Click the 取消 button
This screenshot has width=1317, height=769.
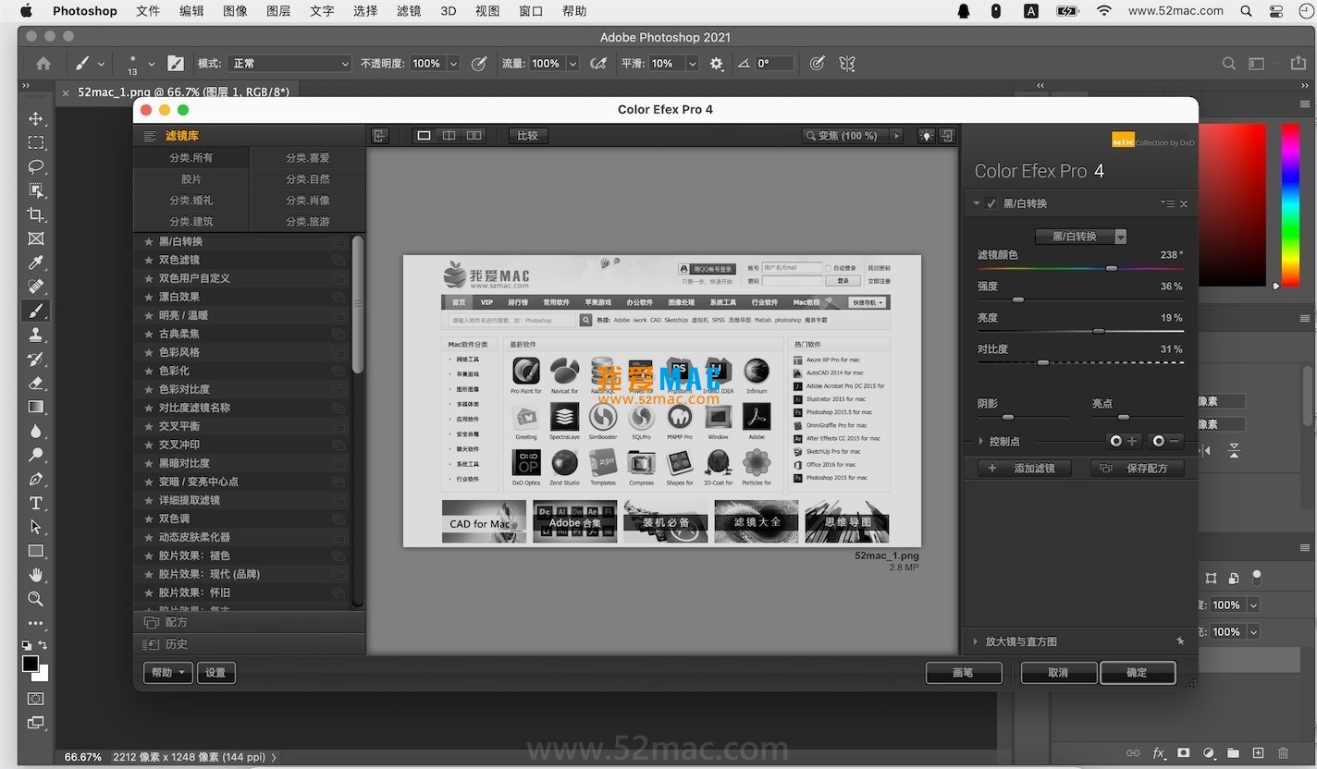pyautogui.click(x=1058, y=673)
